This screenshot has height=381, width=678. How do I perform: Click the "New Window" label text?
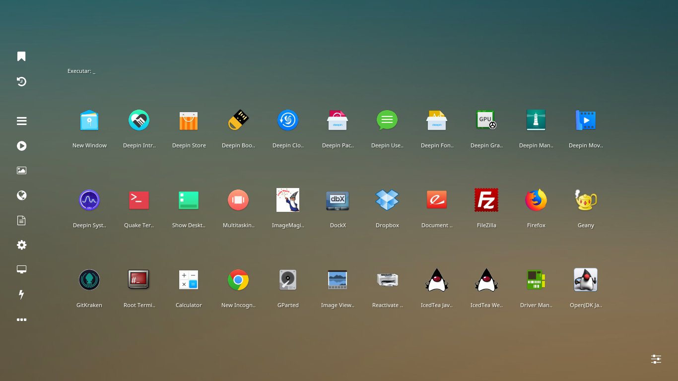click(89, 145)
